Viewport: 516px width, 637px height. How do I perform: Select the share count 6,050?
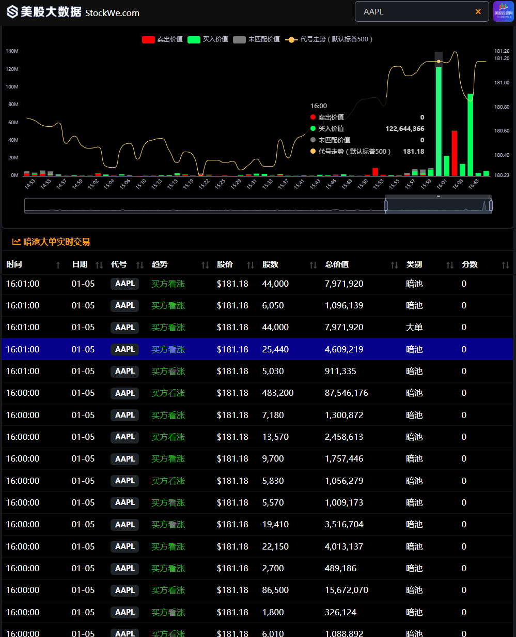point(273,306)
